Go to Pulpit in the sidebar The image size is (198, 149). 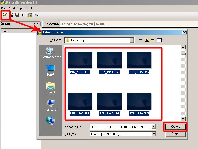tap(50, 70)
